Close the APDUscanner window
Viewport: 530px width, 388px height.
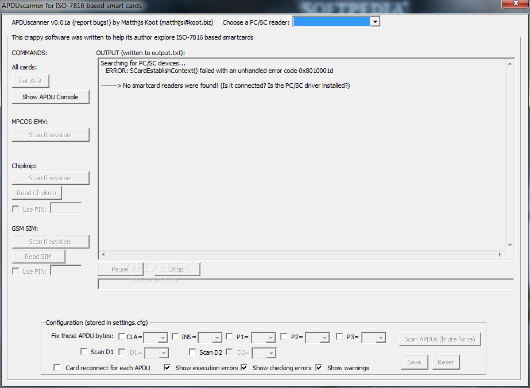516,3
